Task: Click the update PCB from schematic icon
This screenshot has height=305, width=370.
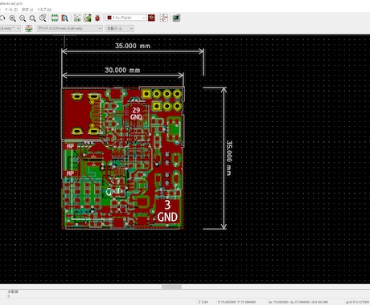Action: 88,18
